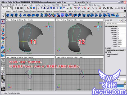127x95 pixels.
Task: Enable select by hierarchy mode
Action: coord(28,8)
